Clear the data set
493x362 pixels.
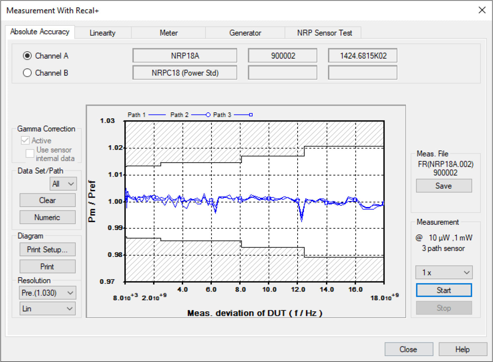tap(47, 200)
